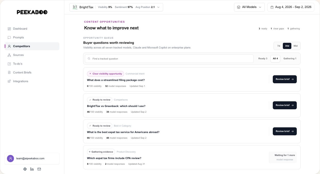The height and width of the screenshot is (174, 320).
Task: Click the Best in Category tag
Action: [x=123, y=126]
